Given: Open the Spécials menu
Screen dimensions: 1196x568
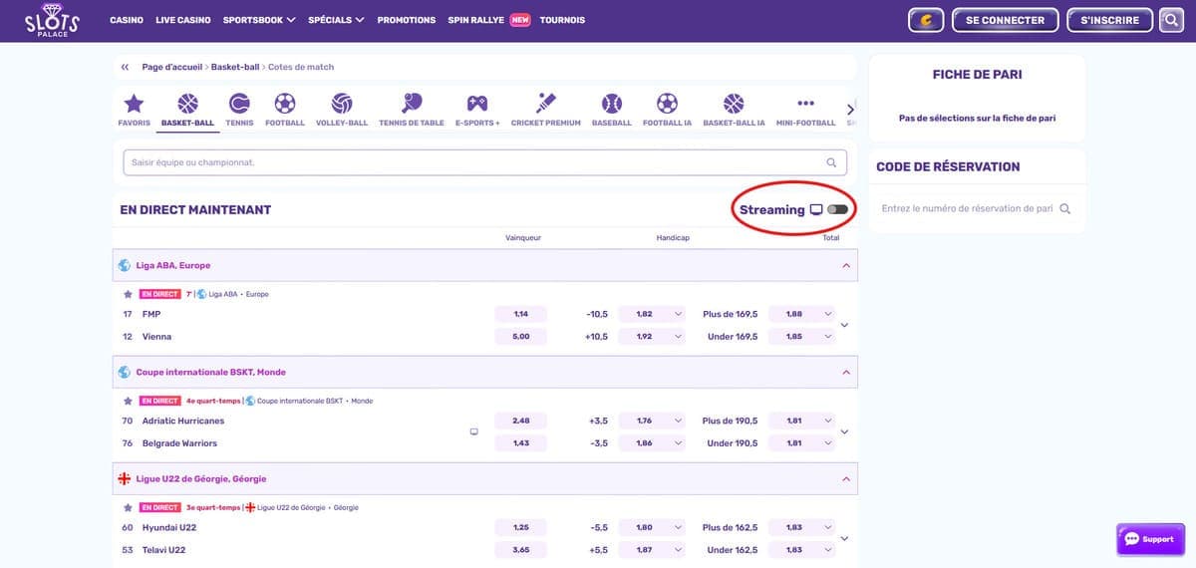Looking at the screenshot, I should point(336,20).
